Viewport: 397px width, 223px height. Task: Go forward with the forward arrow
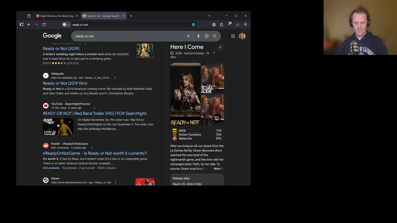tap(36, 24)
